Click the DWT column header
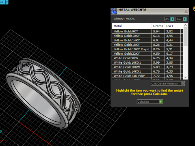Screen dimensions: 195x146 click(172, 26)
